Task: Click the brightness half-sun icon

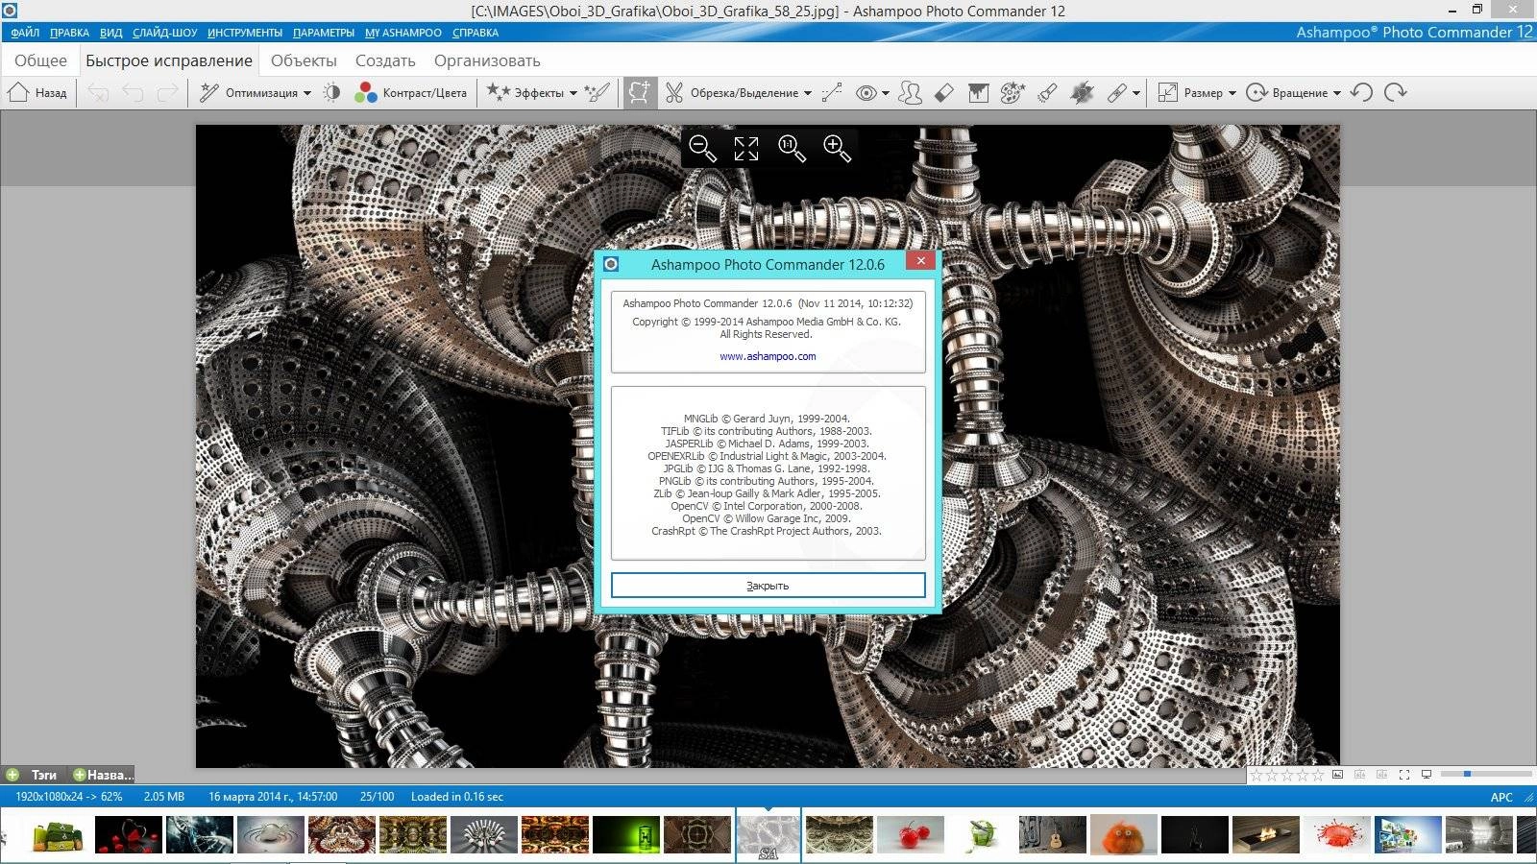Action: 332,93
